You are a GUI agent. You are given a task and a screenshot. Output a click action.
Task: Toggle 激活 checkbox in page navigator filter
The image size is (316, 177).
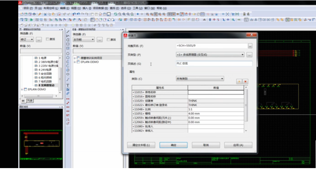coord(47,39)
